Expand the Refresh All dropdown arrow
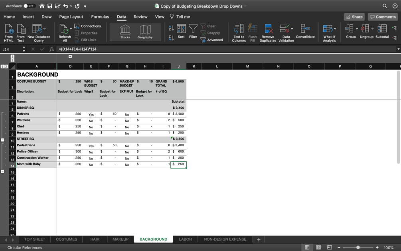The height and width of the screenshot is (251, 401). click(x=71, y=29)
